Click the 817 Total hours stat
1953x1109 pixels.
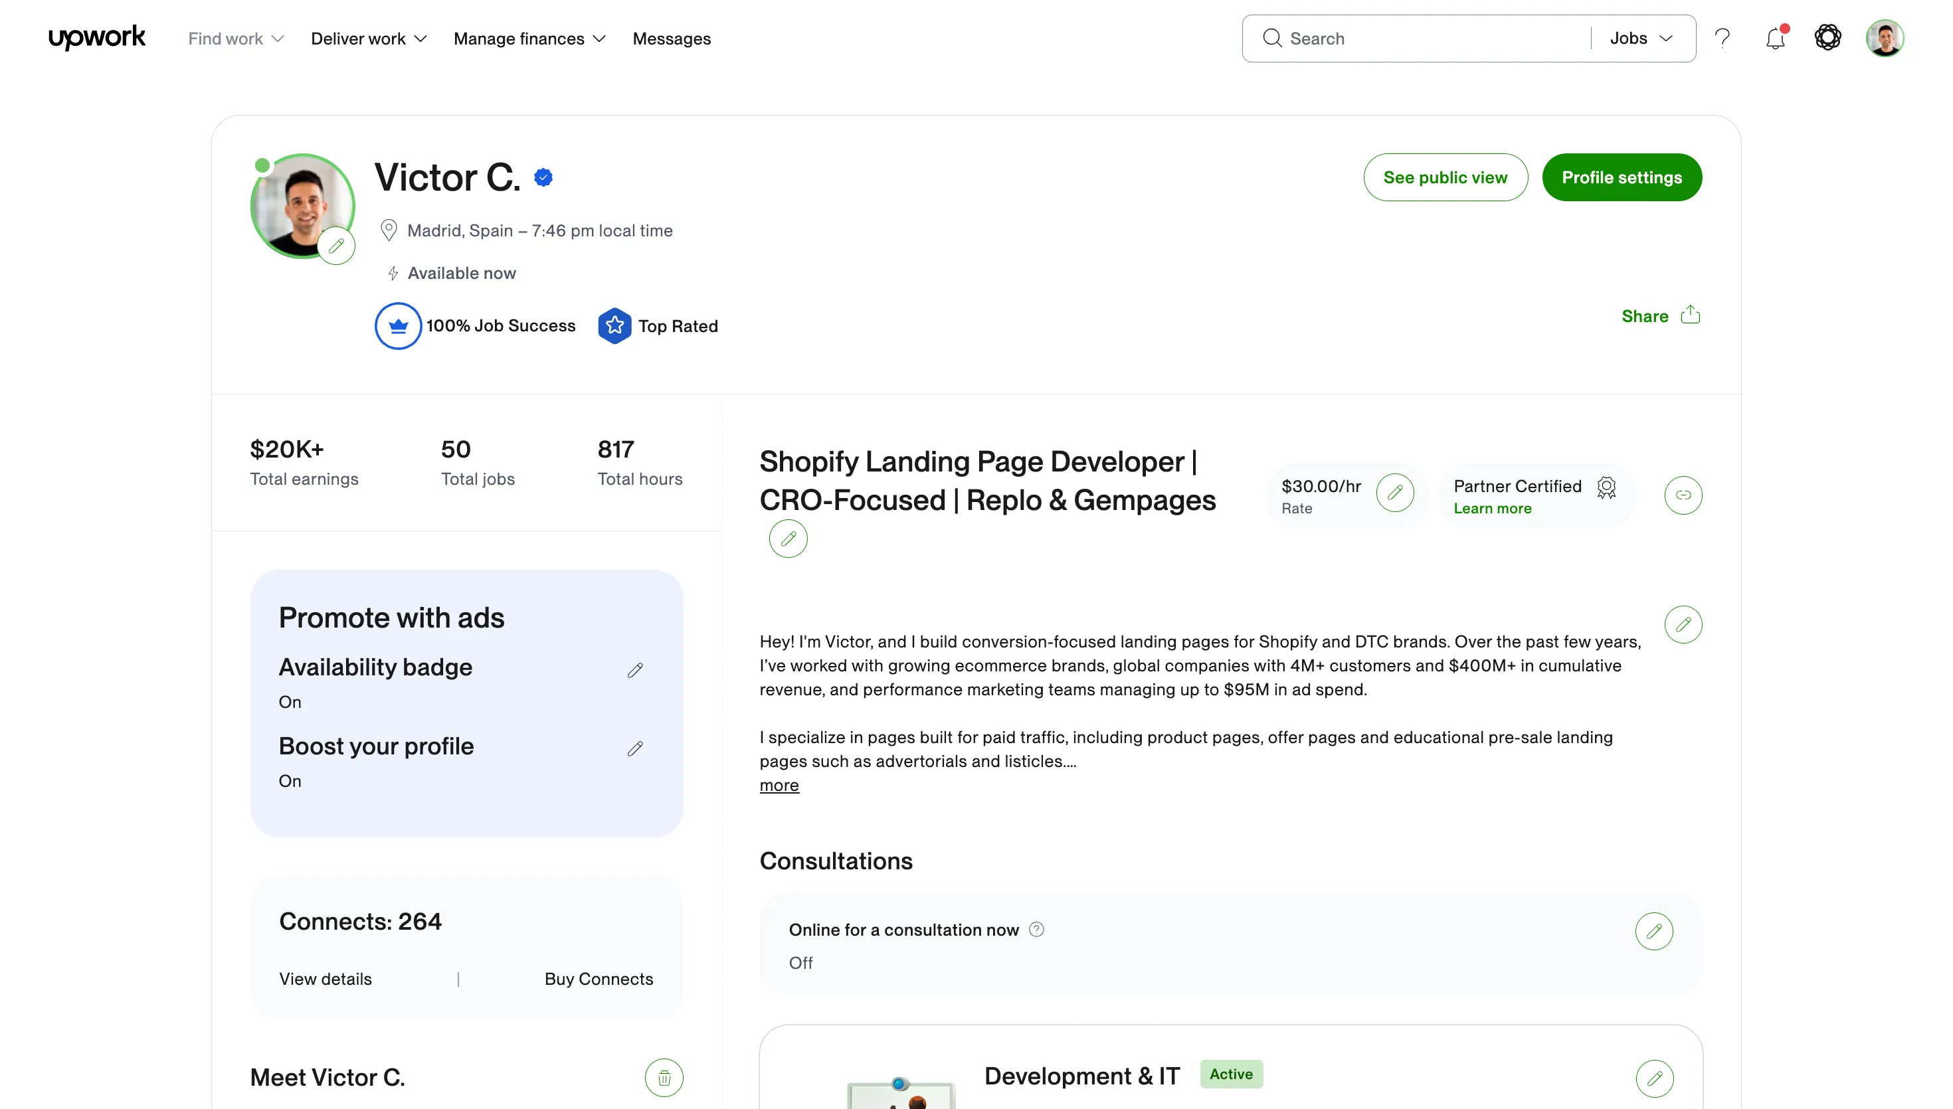[x=640, y=462]
